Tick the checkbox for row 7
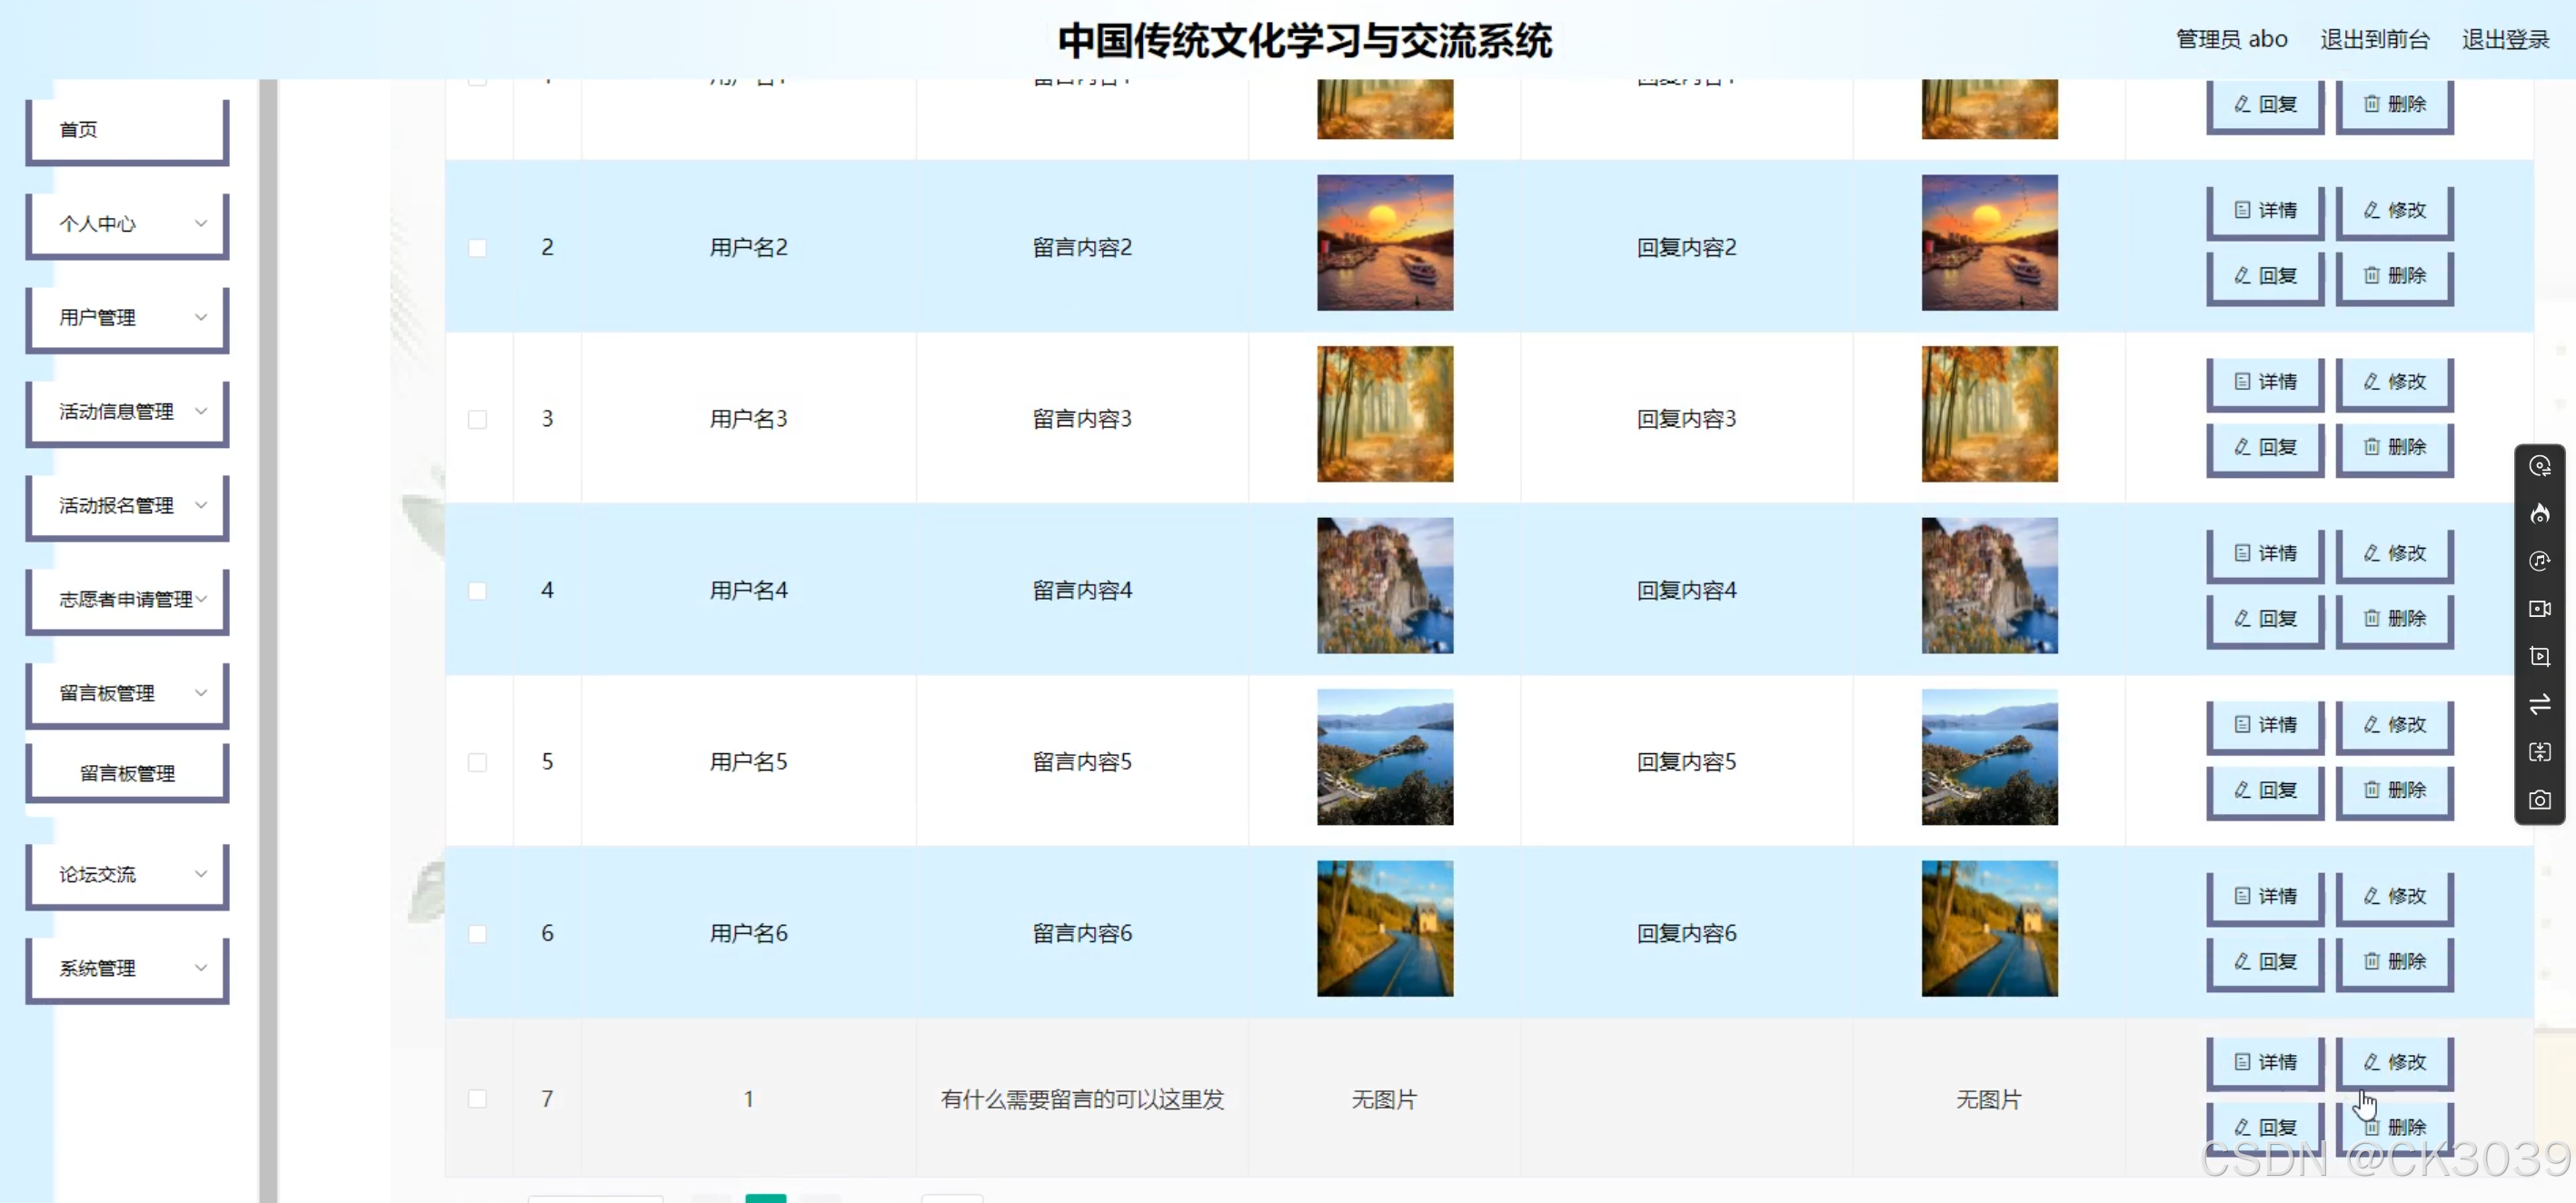 coord(477,1099)
